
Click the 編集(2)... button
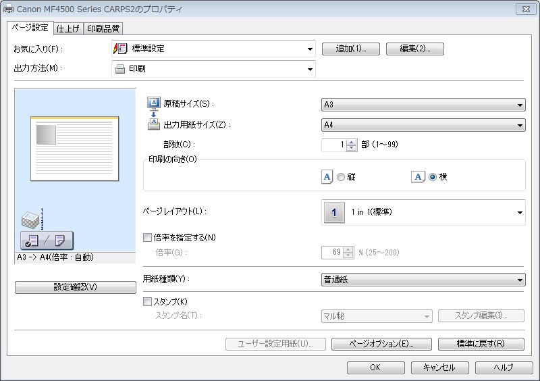click(x=415, y=49)
